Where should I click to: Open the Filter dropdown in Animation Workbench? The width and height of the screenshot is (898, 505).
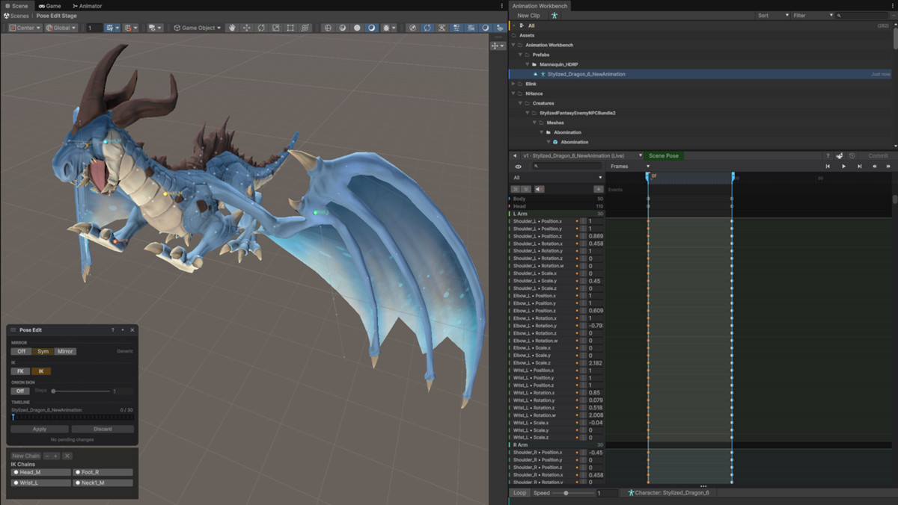813,15
